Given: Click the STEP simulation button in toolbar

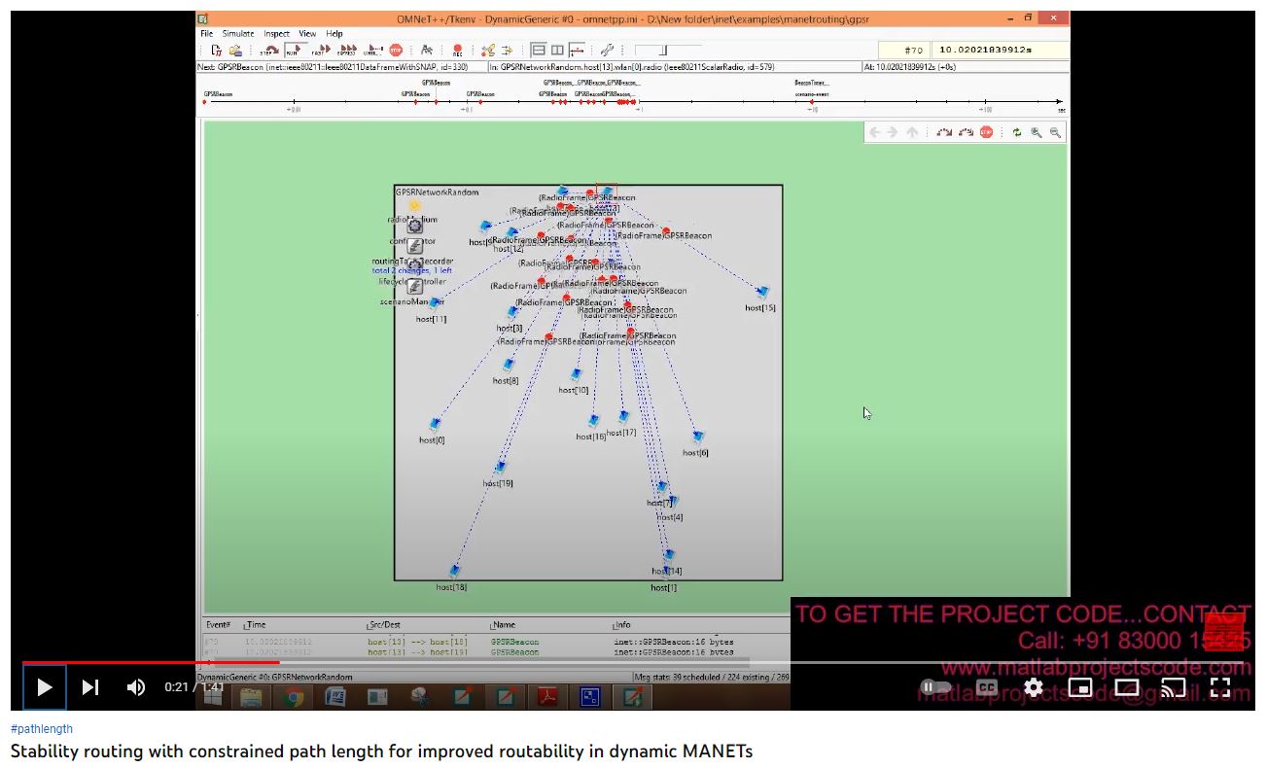Looking at the screenshot, I should tap(269, 51).
